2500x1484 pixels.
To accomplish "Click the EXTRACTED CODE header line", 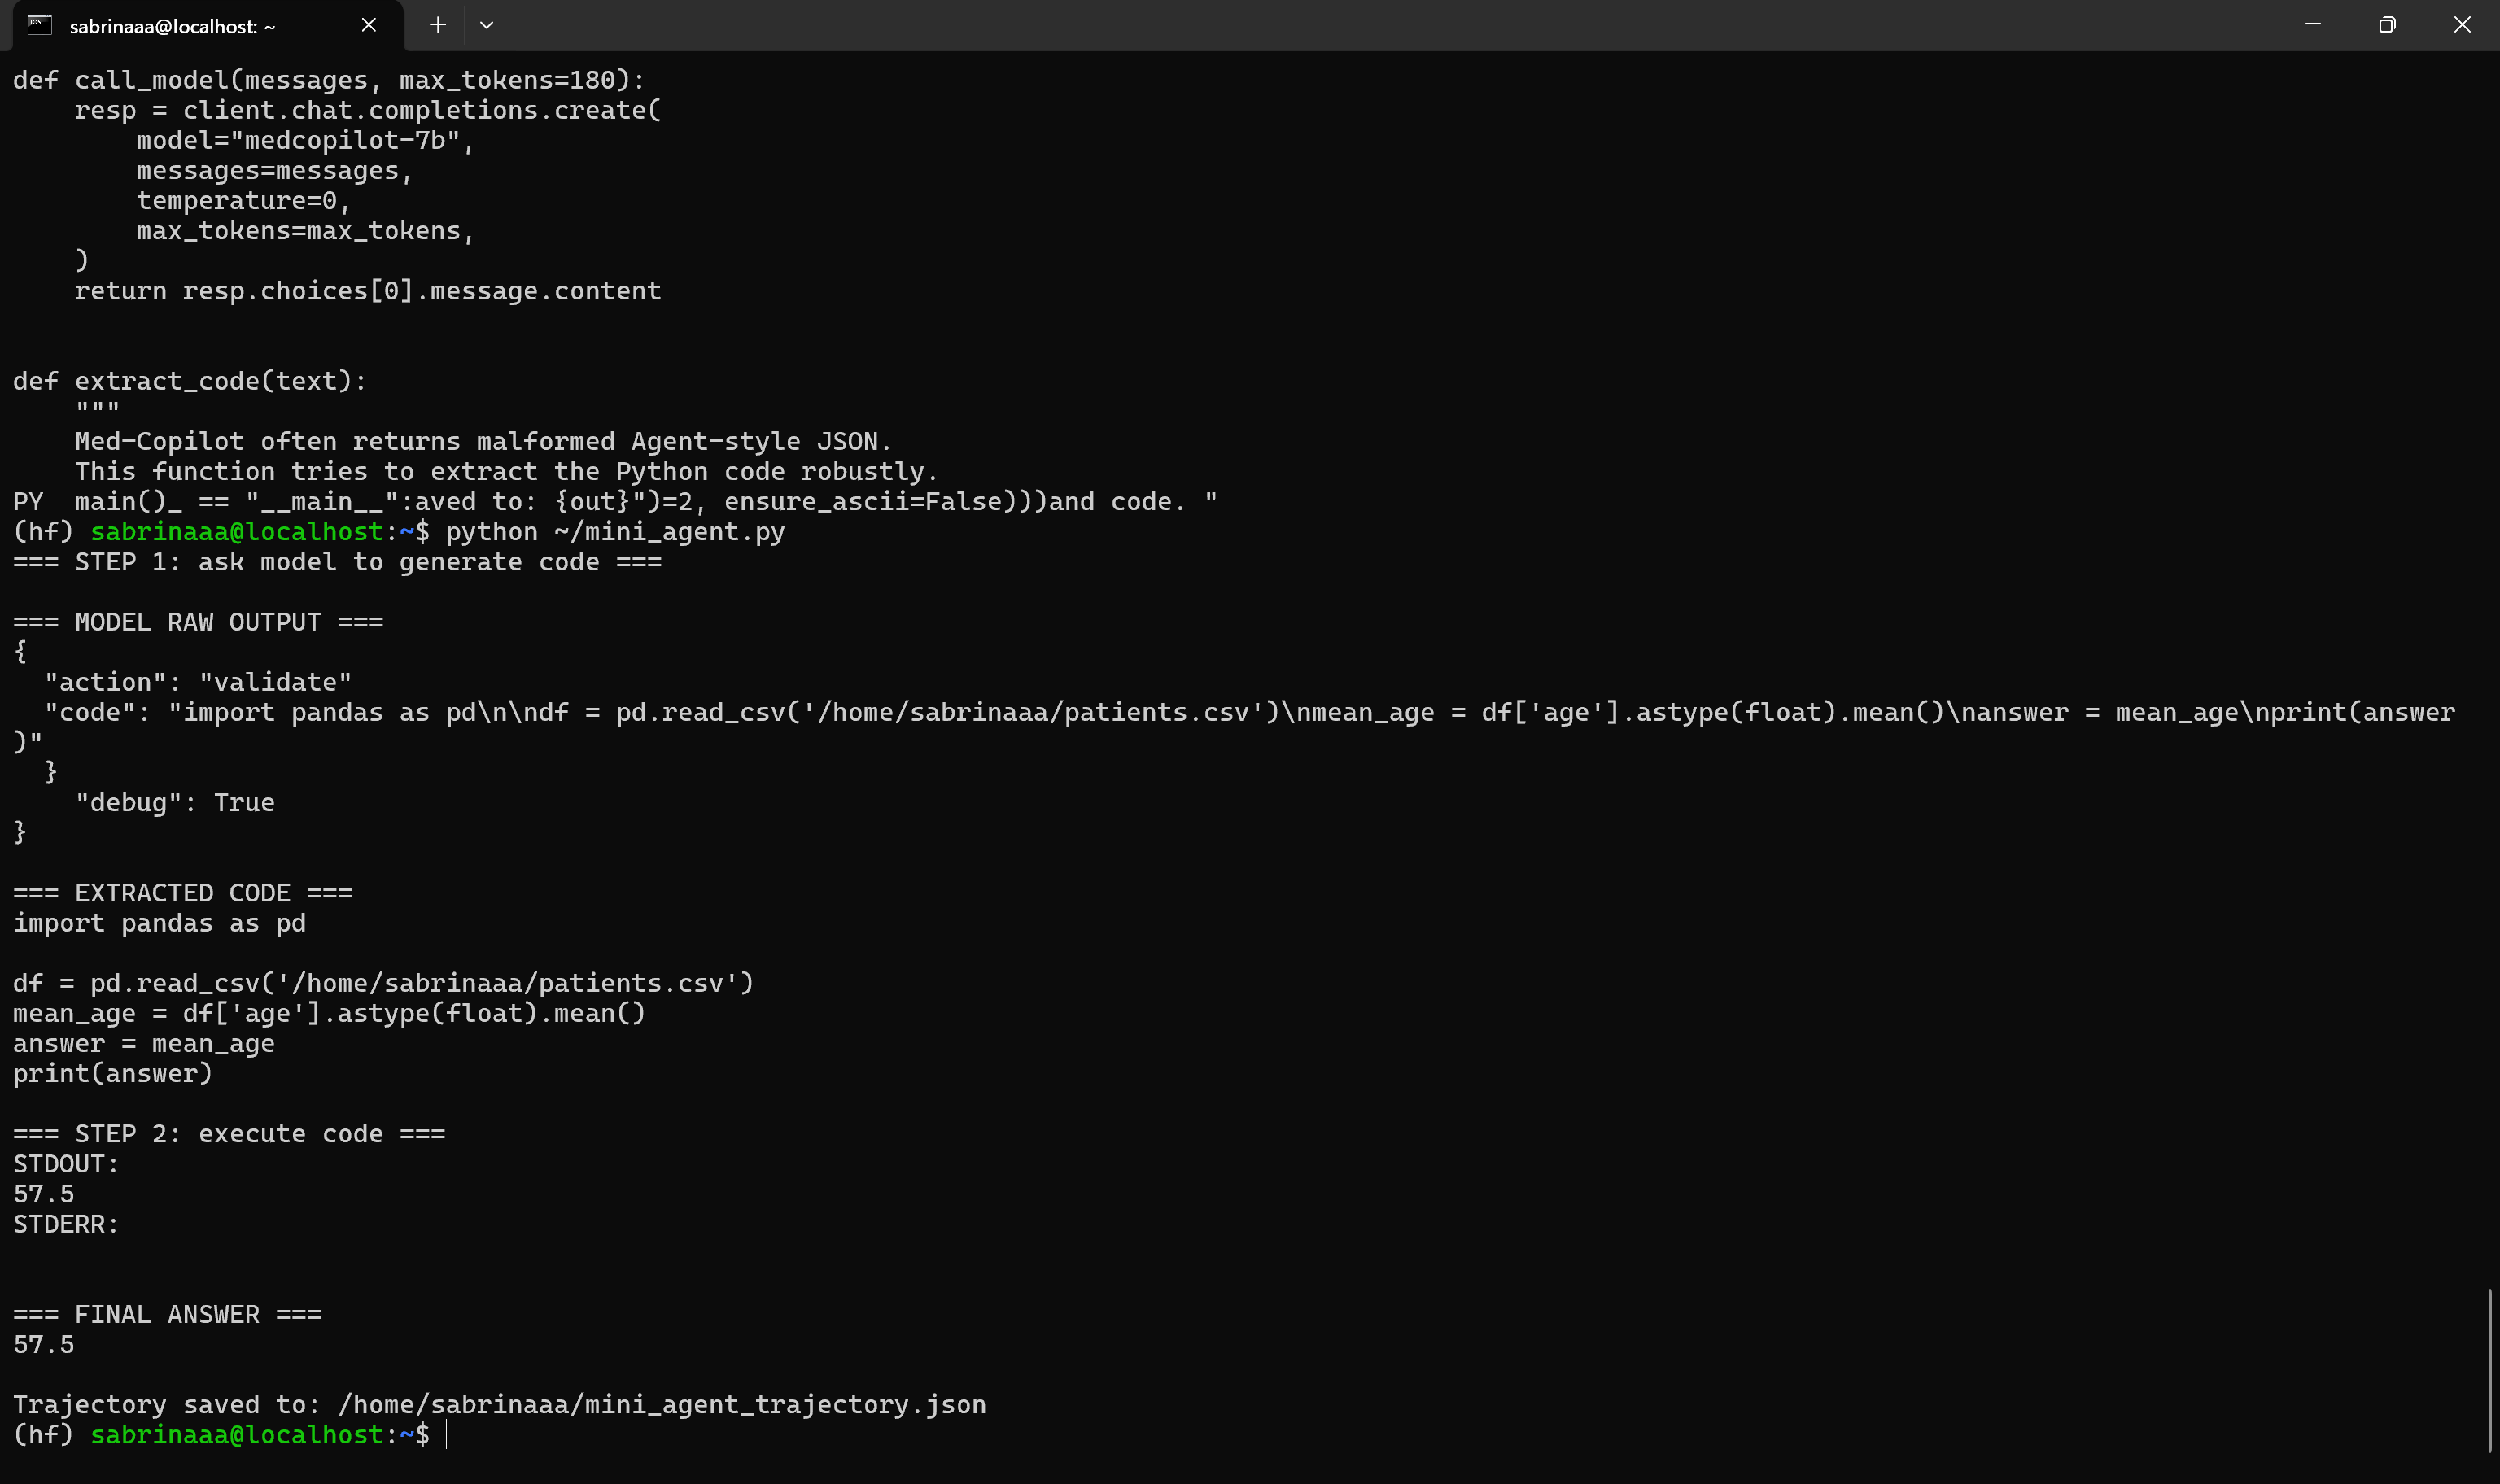I will click(183, 893).
